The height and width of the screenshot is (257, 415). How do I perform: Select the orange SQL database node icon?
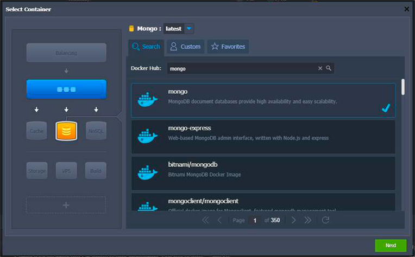66,131
